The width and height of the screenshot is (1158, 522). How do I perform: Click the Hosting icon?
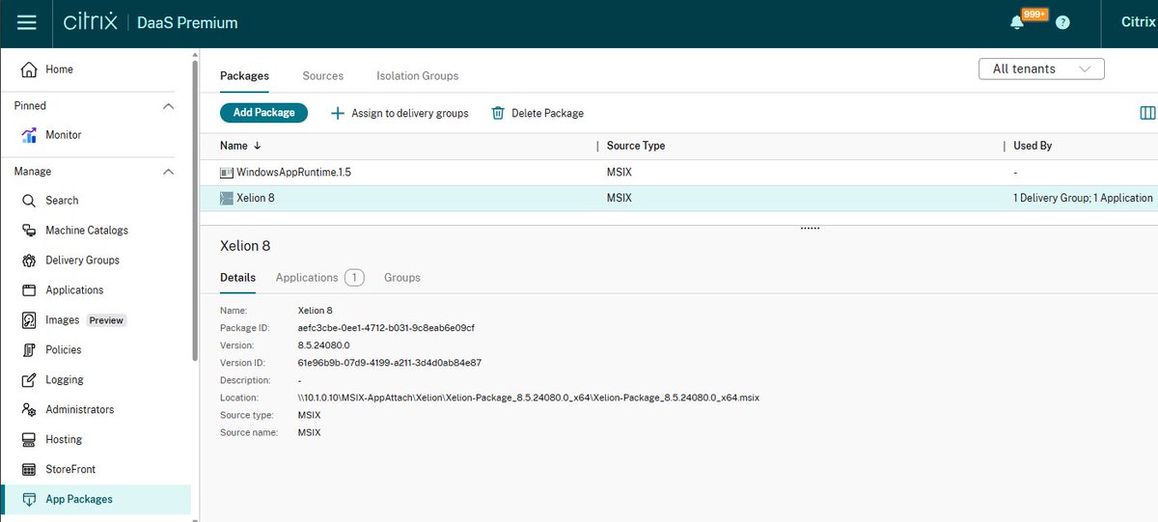[x=28, y=440]
